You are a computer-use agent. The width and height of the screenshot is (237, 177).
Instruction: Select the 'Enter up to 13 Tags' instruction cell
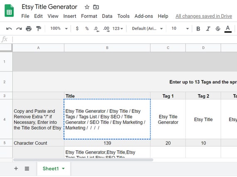coord(125,82)
